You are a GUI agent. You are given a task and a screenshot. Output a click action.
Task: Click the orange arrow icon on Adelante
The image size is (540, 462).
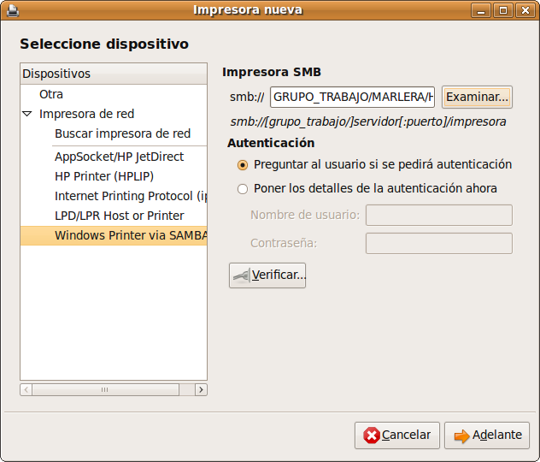click(461, 435)
